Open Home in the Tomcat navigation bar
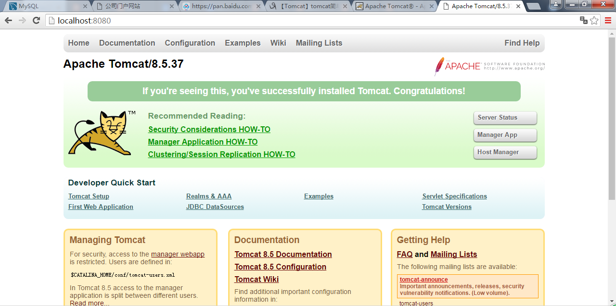616x306 pixels. [x=78, y=43]
